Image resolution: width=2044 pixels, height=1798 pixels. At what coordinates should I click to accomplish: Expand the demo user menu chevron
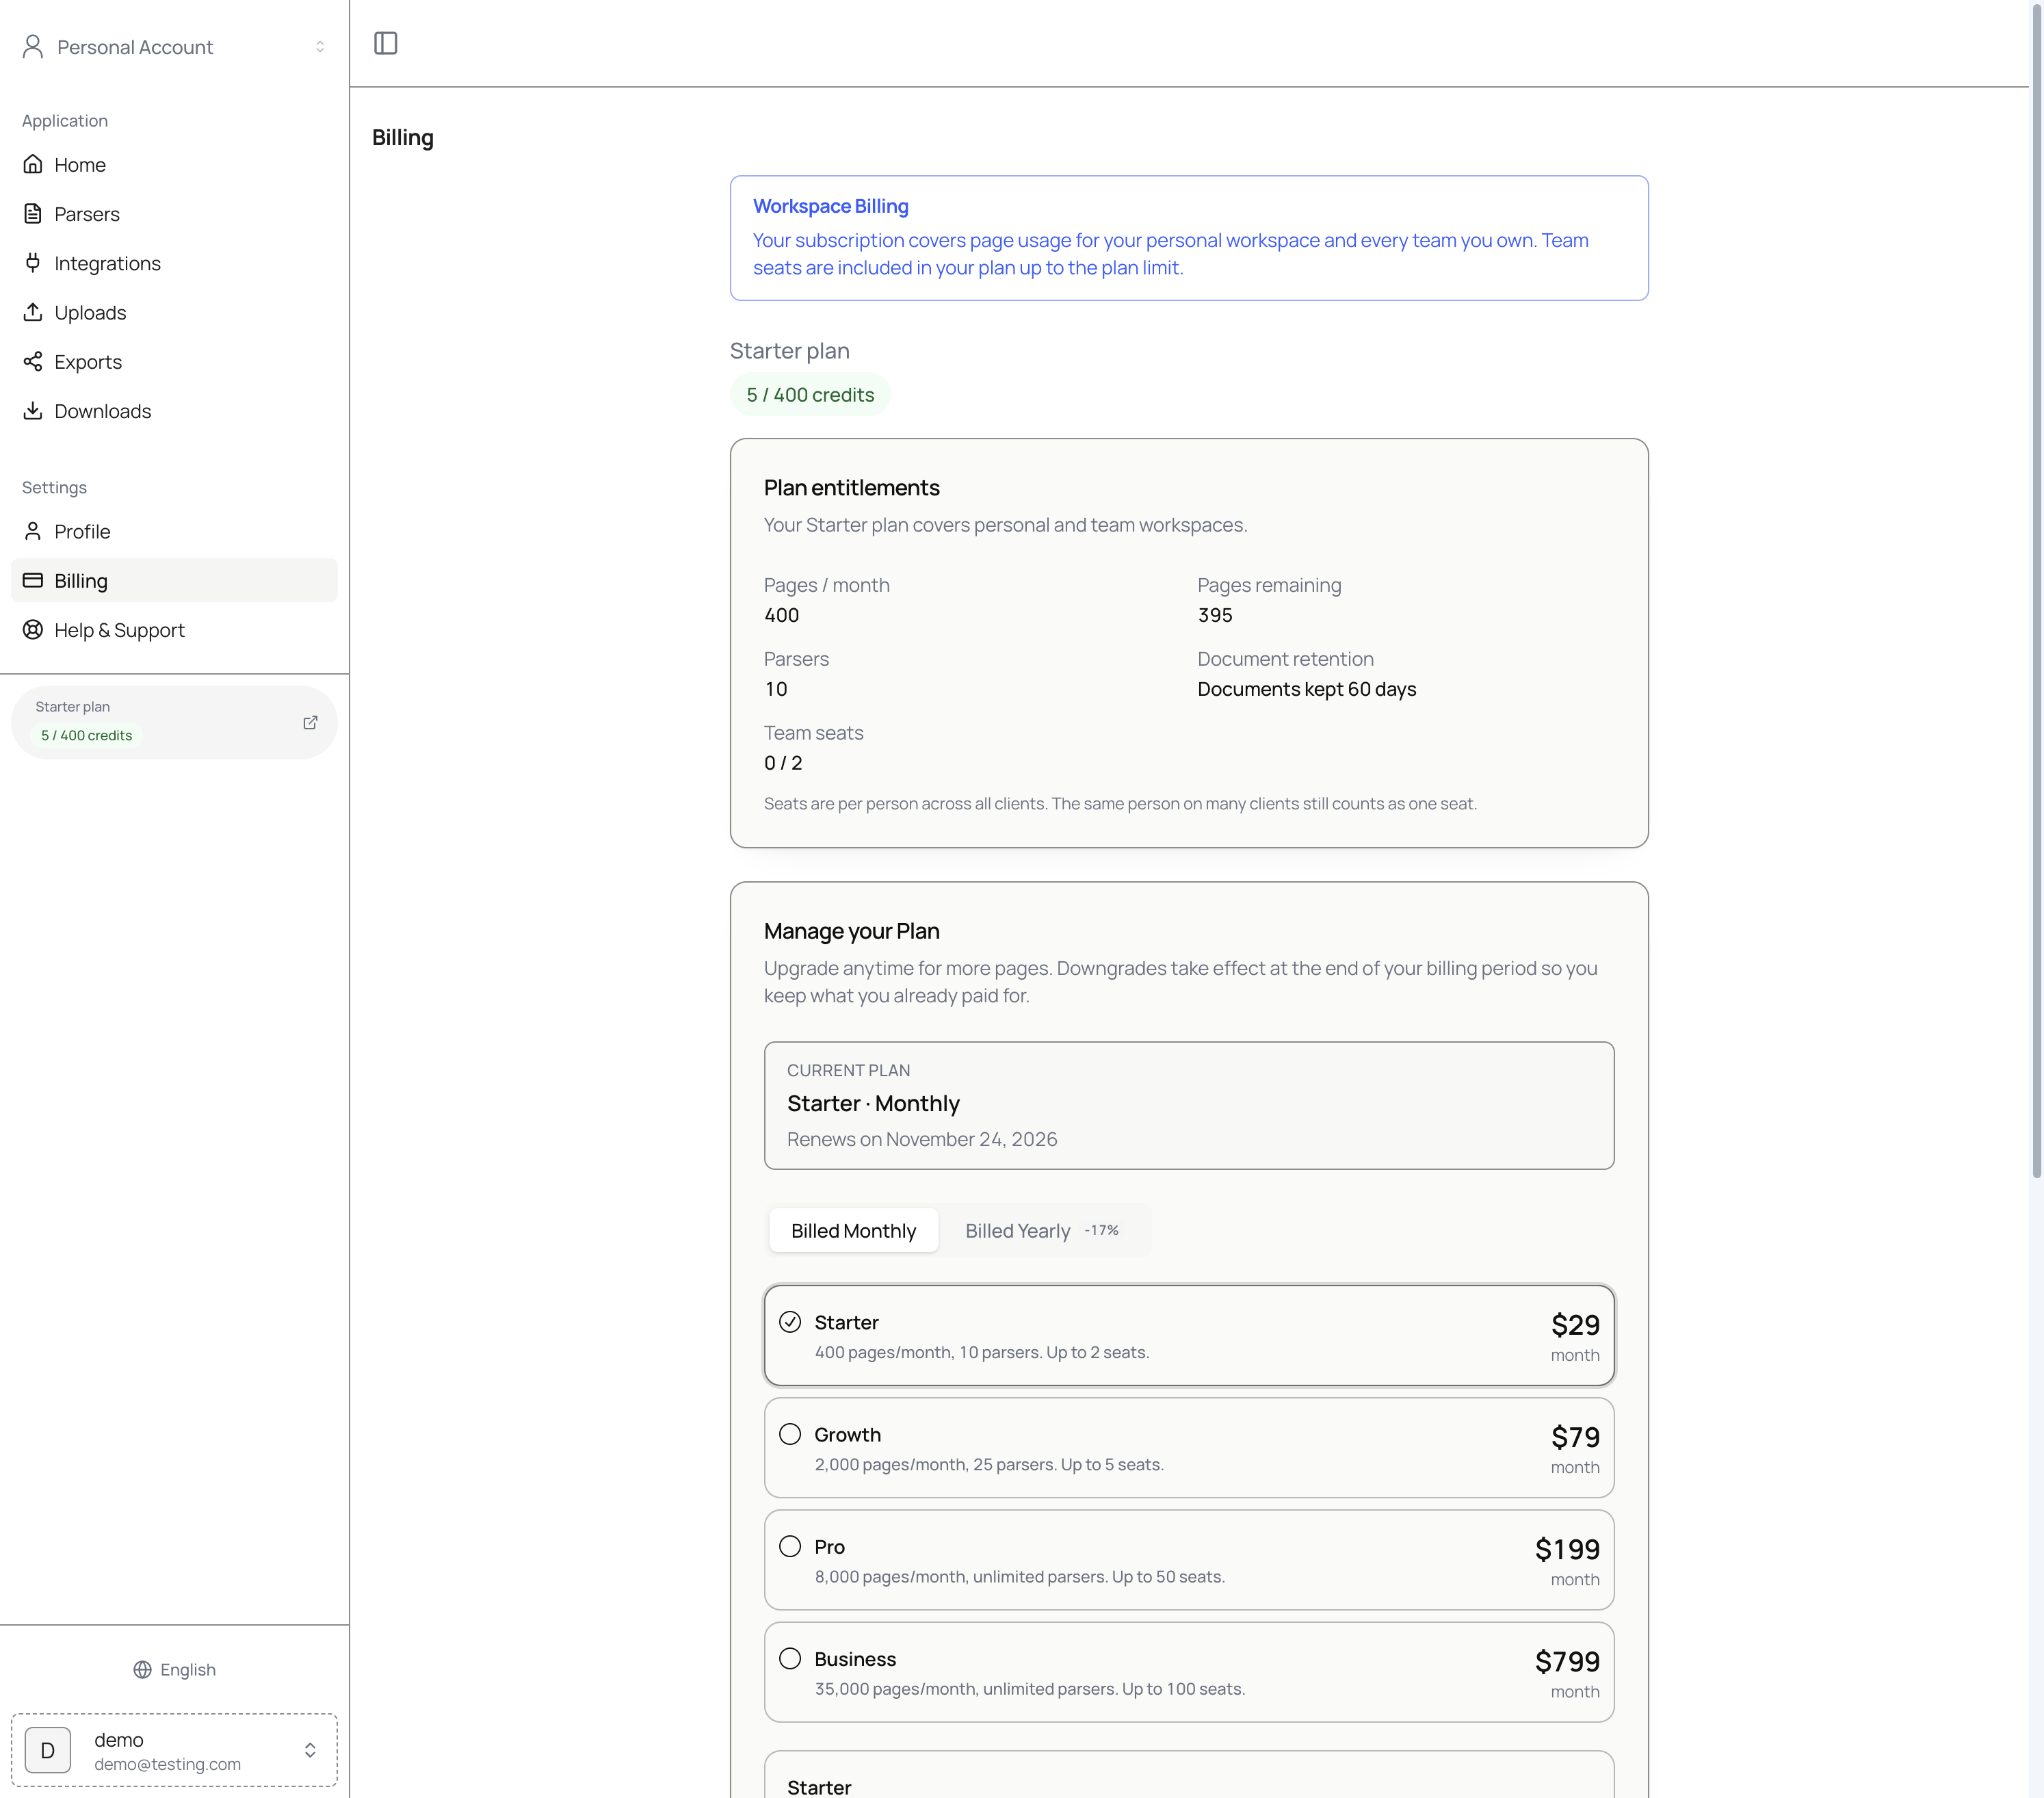click(310, 1750)
